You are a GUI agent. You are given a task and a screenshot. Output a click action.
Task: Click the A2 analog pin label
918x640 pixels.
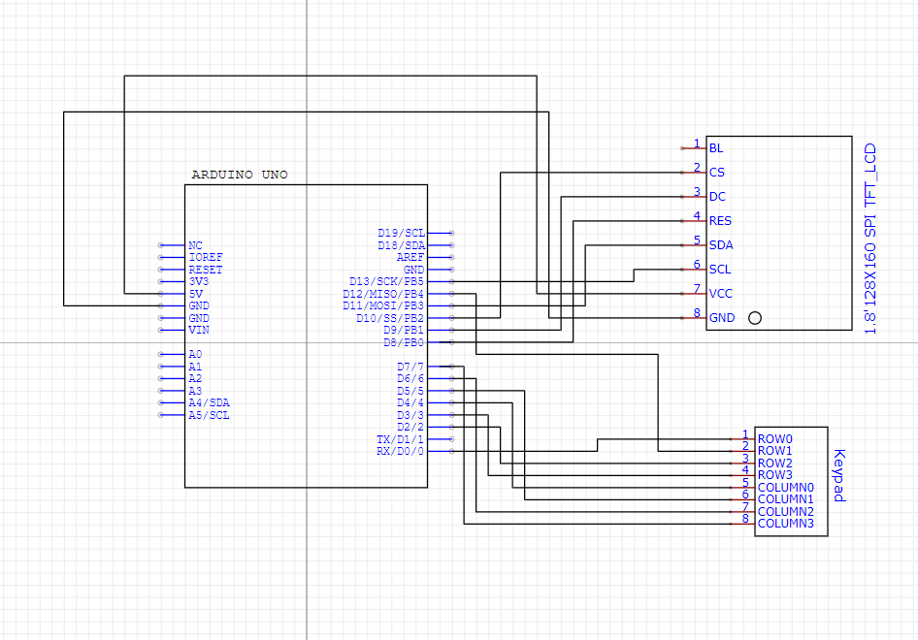pos(195,378)
